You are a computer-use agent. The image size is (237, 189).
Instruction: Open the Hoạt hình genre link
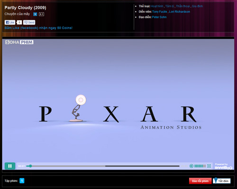pyautogui.click(x=157, y=6)
